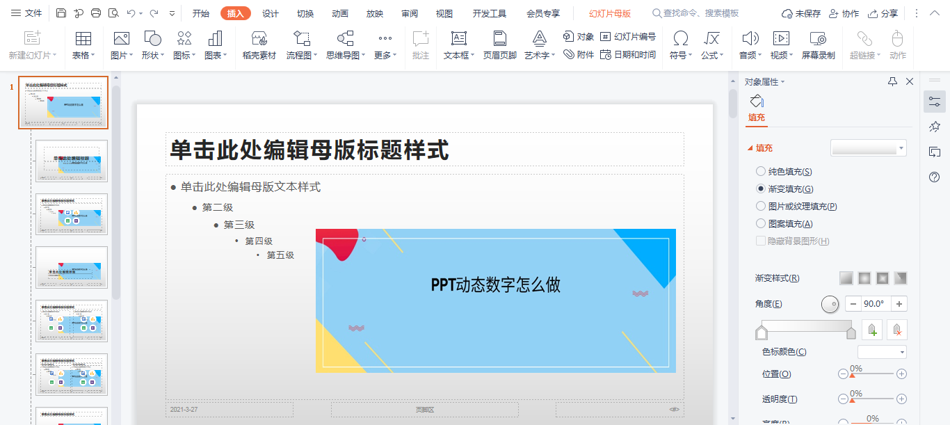Select 图案填充 pattern fill radio

761,223
